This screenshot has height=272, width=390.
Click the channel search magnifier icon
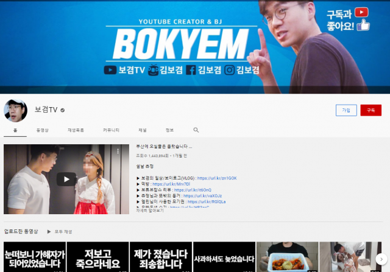click(196, 130)
